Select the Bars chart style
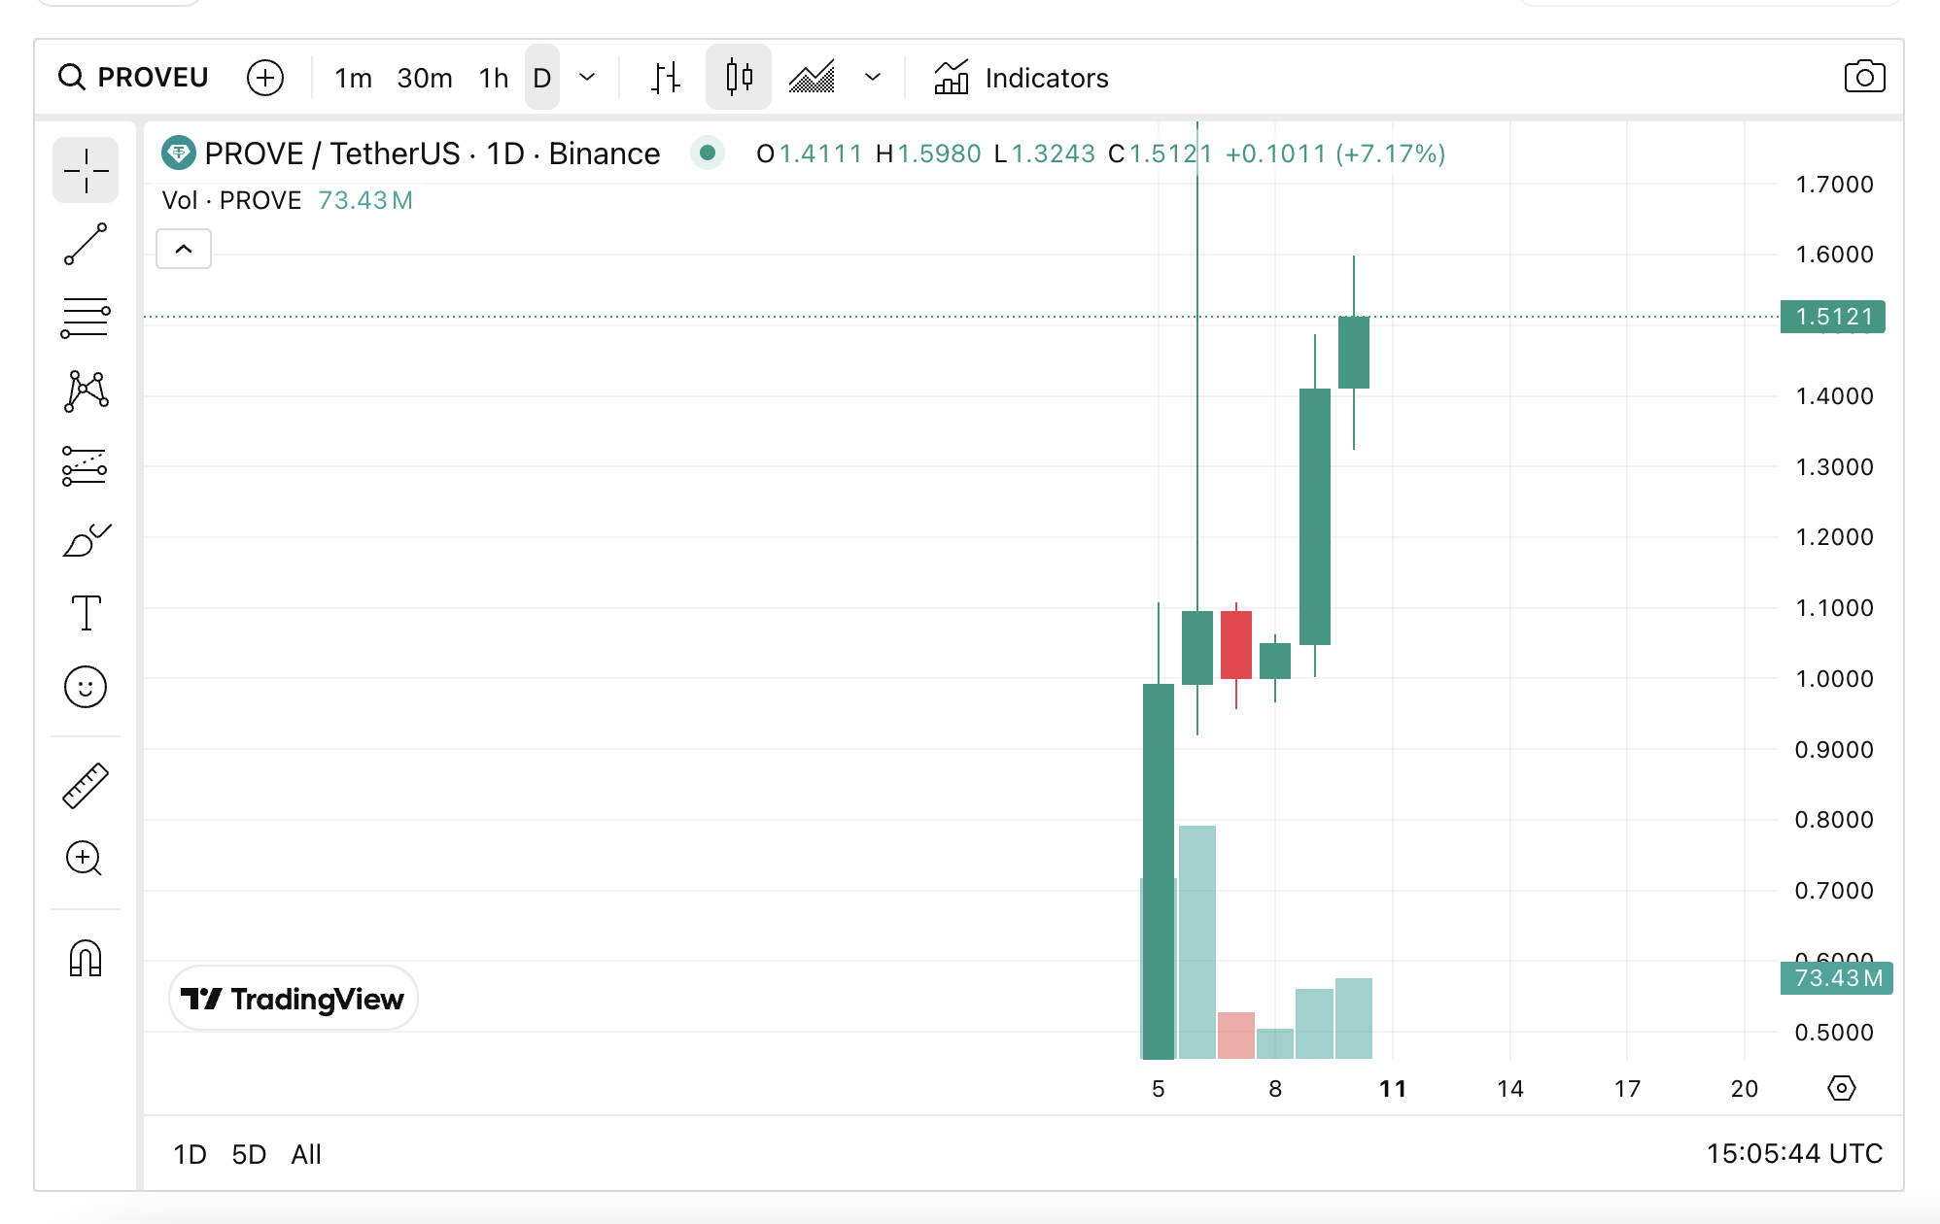Screen dimensions: 1940x1224 point(666,78)
